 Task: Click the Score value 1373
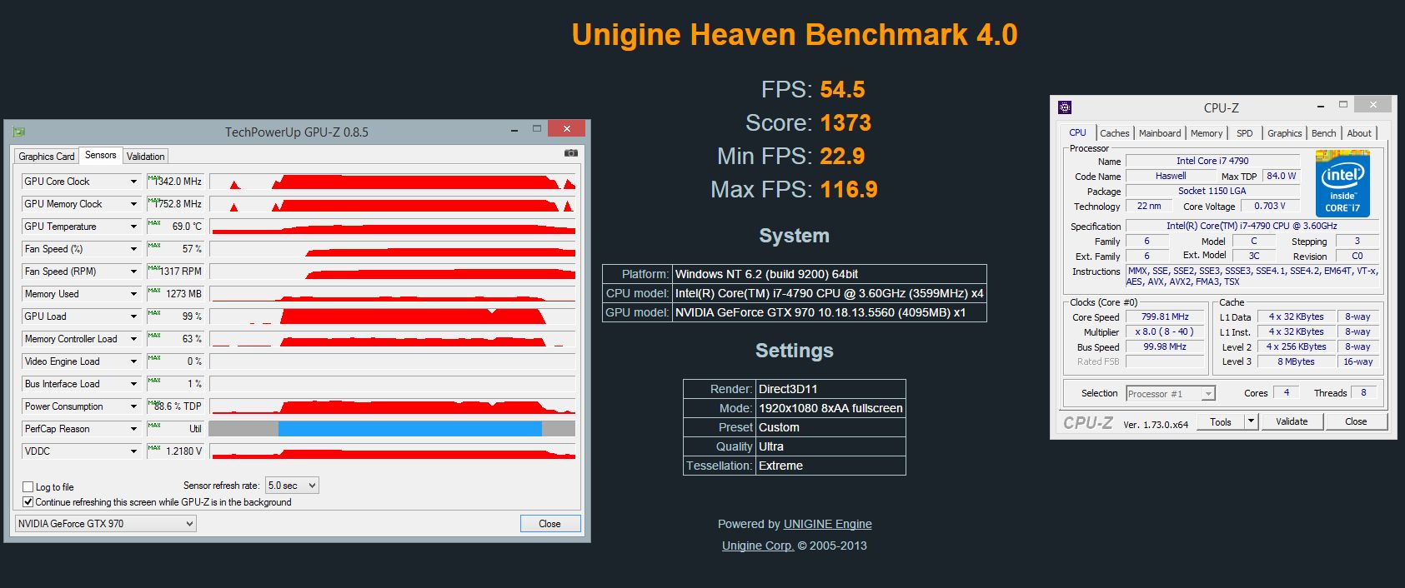(x=846, y=123)
